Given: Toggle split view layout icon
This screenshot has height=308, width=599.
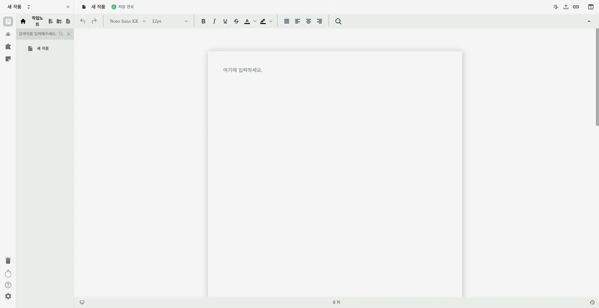Looking at the screenshot, I should click(591, 7).
